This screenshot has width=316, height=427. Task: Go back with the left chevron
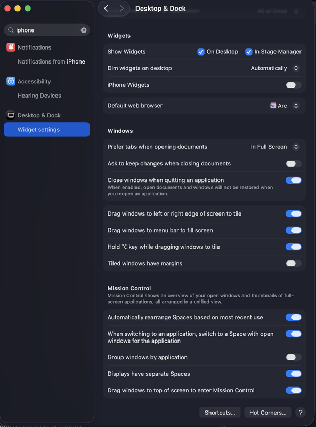click(106, 9)
